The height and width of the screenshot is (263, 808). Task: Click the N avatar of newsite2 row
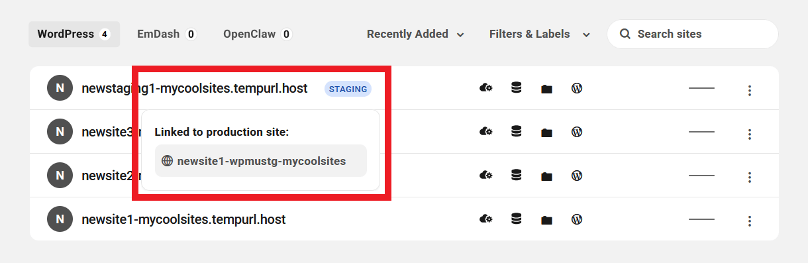click(60, 176)
